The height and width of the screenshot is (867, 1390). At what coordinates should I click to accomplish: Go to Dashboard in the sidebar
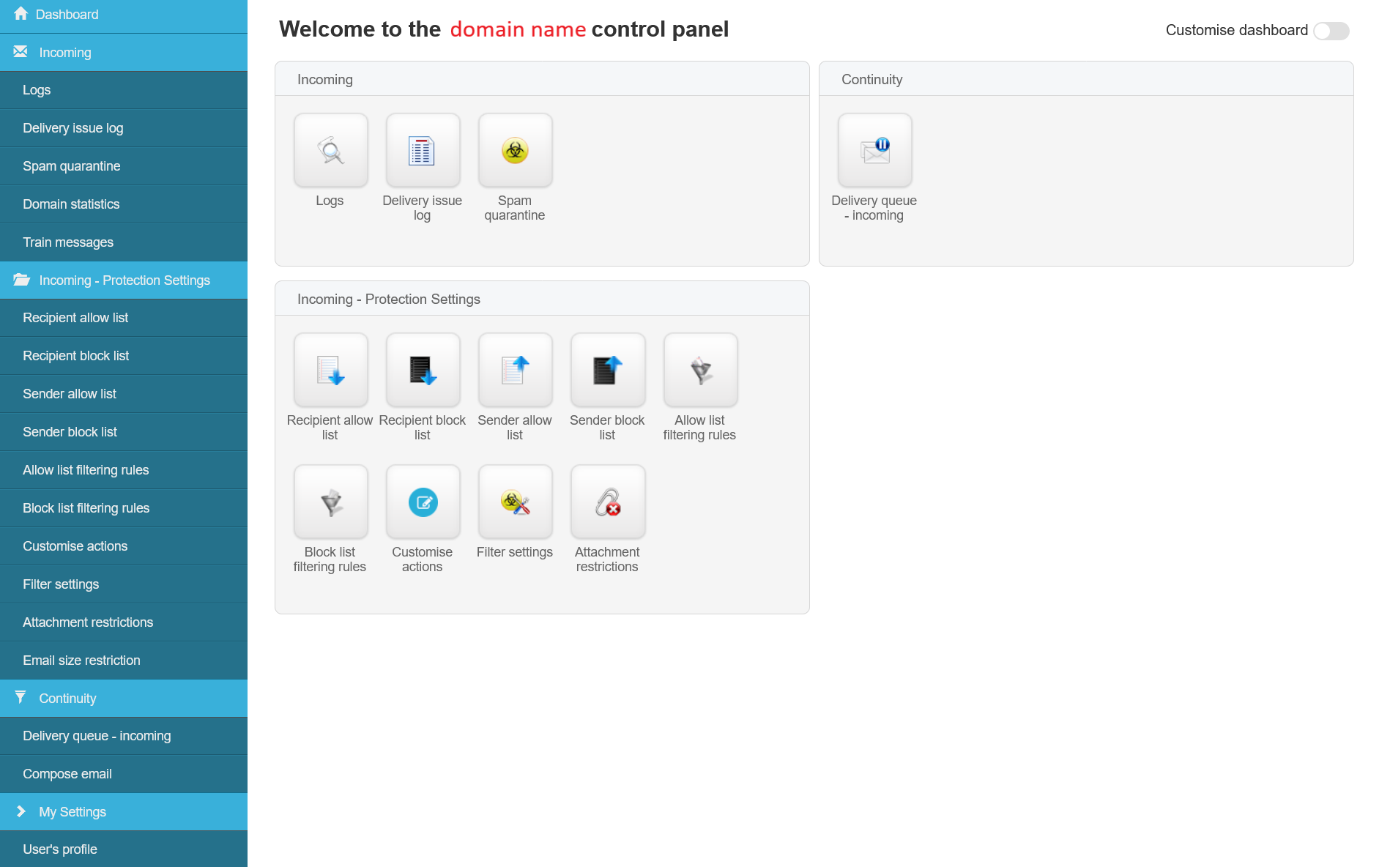click(x=124, y=15)
